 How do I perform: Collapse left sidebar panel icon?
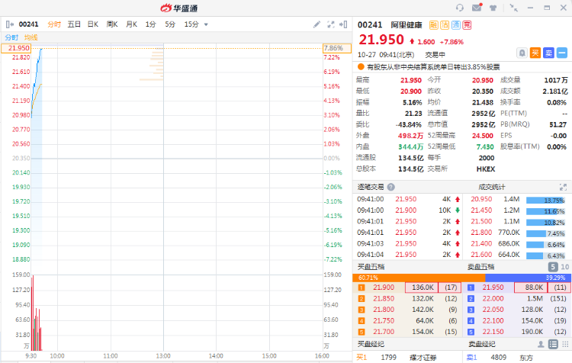(8, 24)
